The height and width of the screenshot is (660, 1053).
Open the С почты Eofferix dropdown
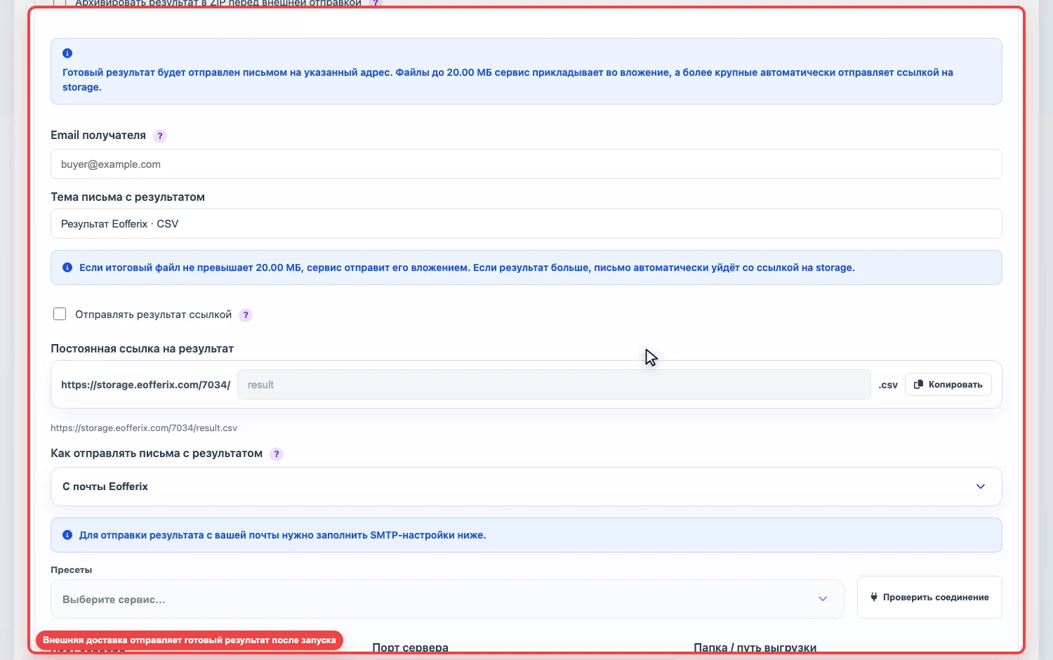coord(526,487)
